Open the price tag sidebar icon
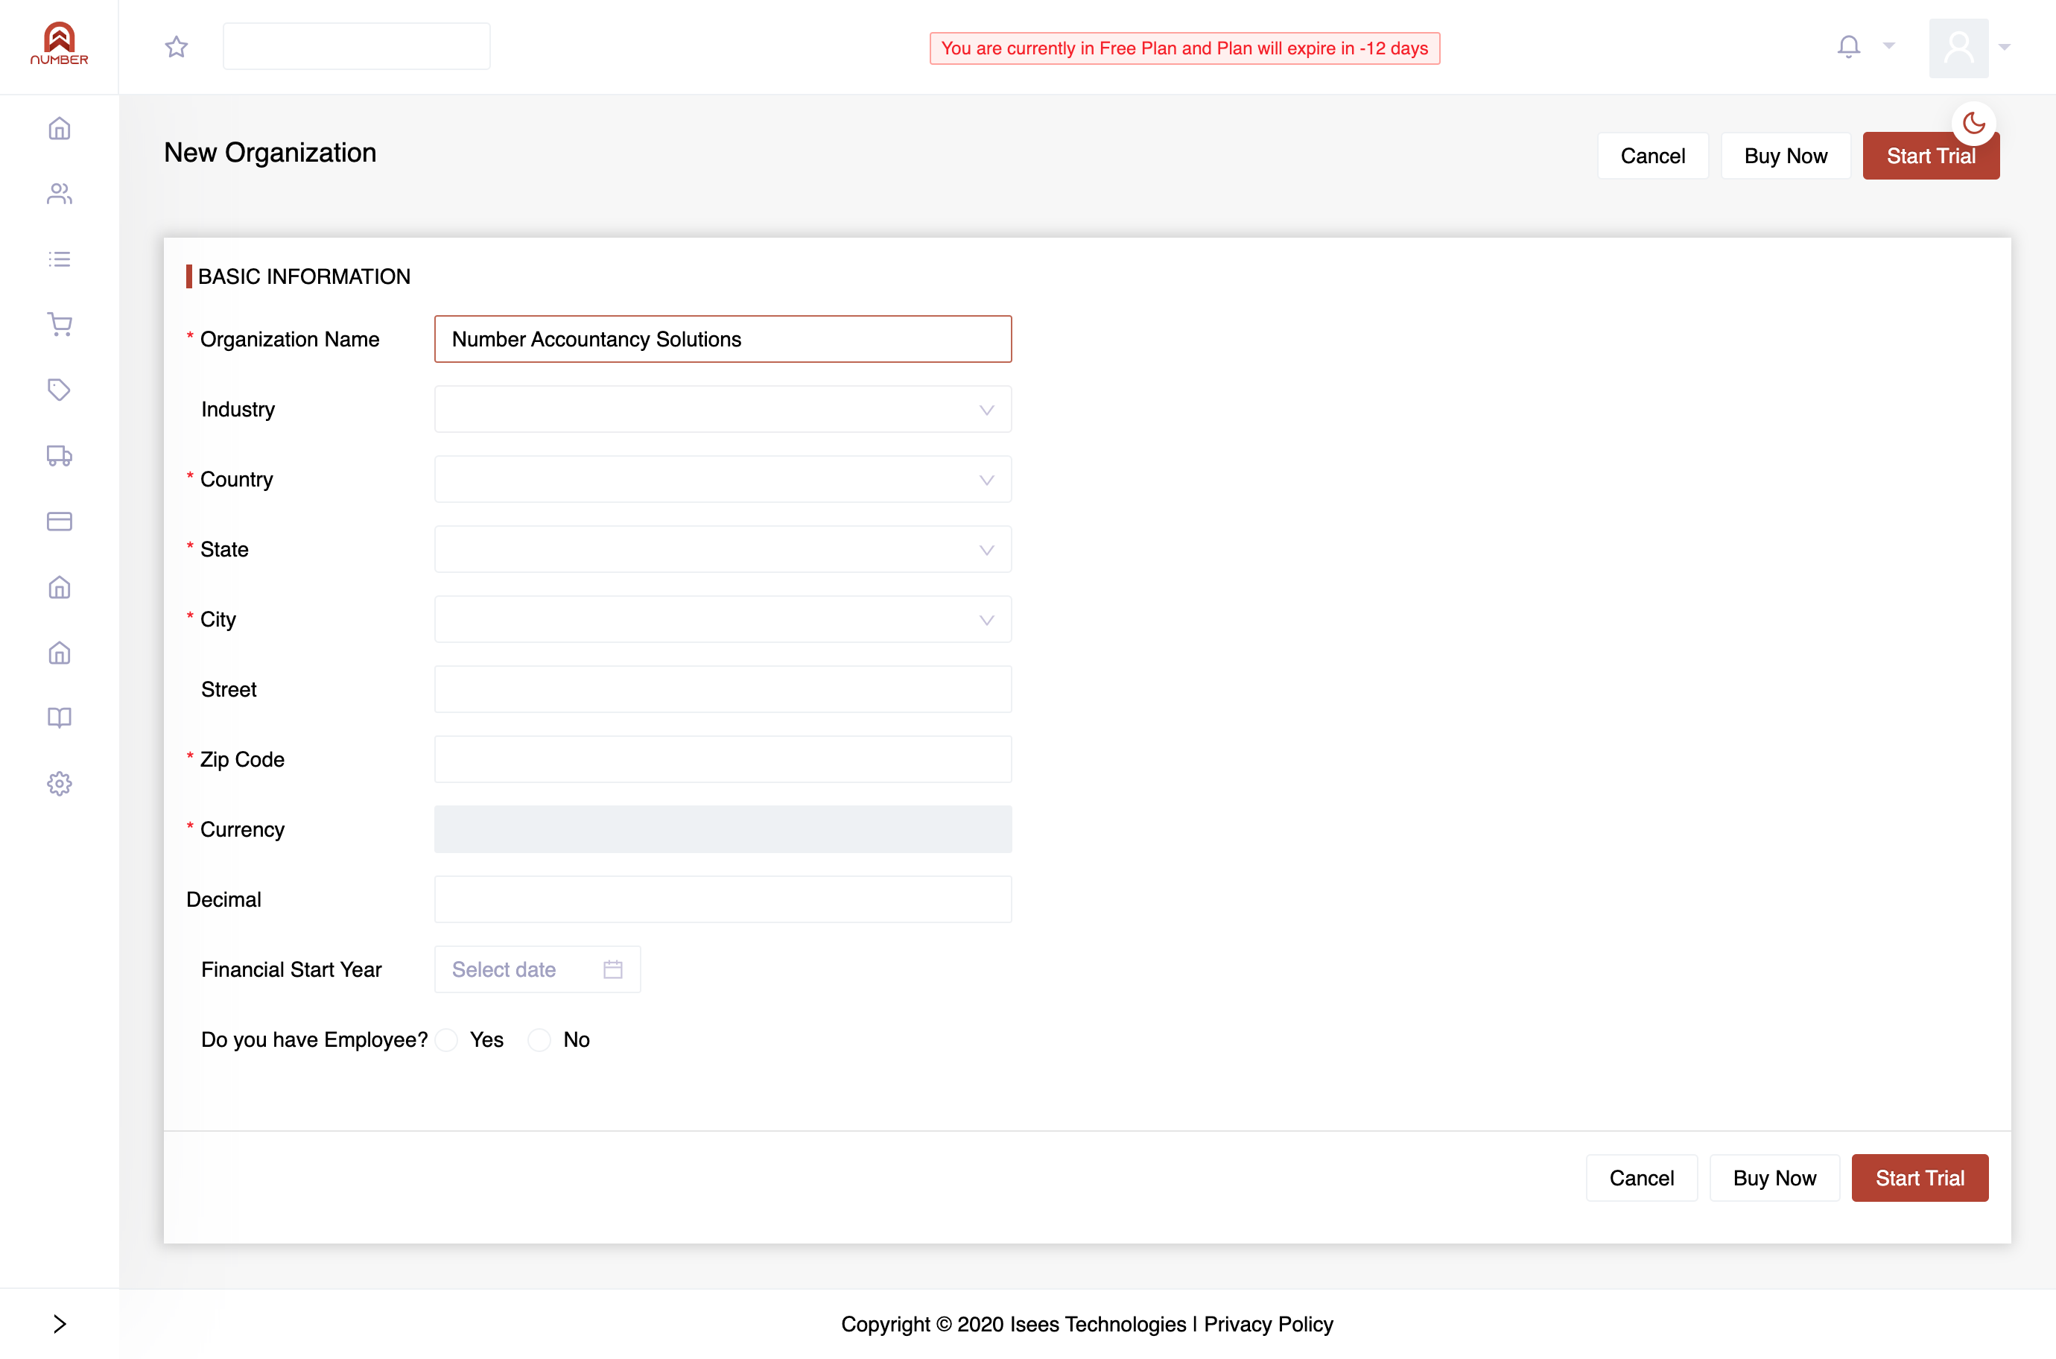Viewport: 2056px width, 1359px height. (59, 390)
